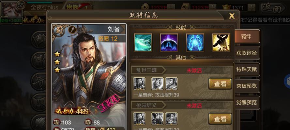Click 查看 button for 乱世三雄 bond
The image size is (290, 130).
(220, 84)
